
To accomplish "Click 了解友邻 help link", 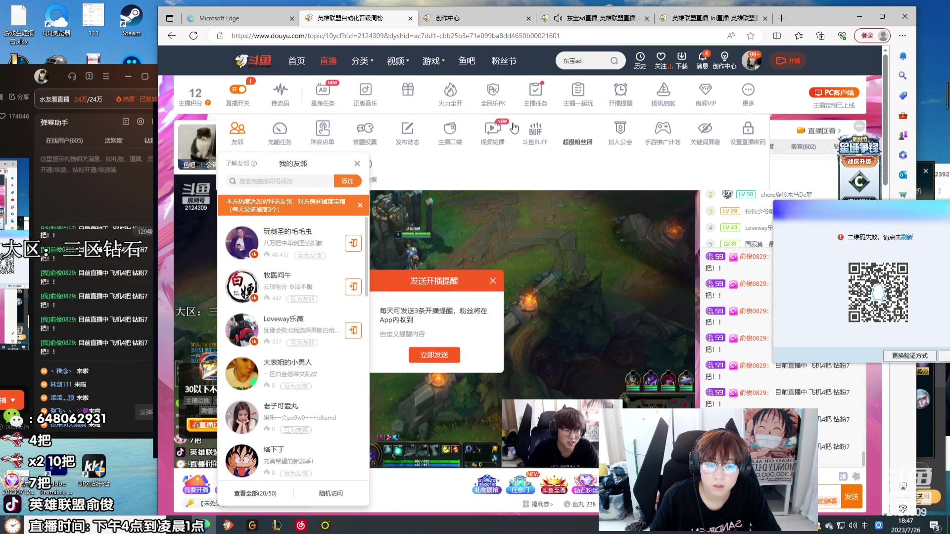I will click(241, 163).
